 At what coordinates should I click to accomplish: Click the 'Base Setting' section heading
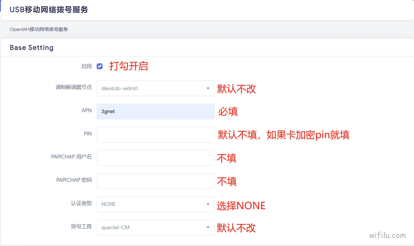tap(32, 47)
